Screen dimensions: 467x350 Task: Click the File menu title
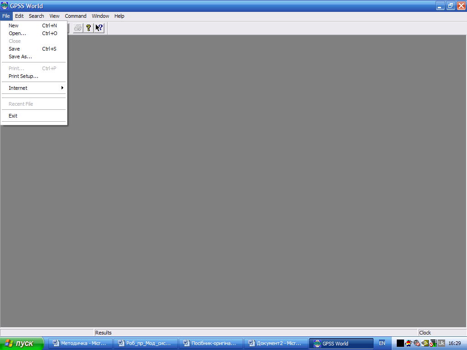click(x=6, y=16)
